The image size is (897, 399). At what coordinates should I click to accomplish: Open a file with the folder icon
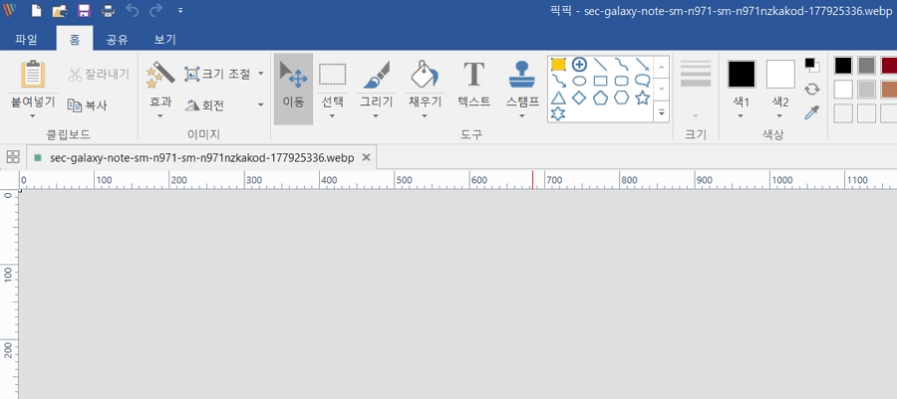click(x=60, y=10)
